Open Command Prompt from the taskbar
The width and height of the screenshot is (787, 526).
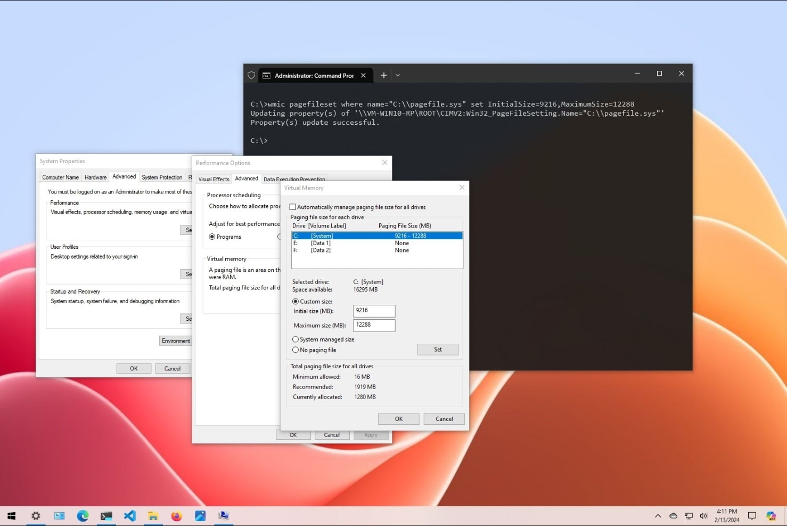coord(106,515)
